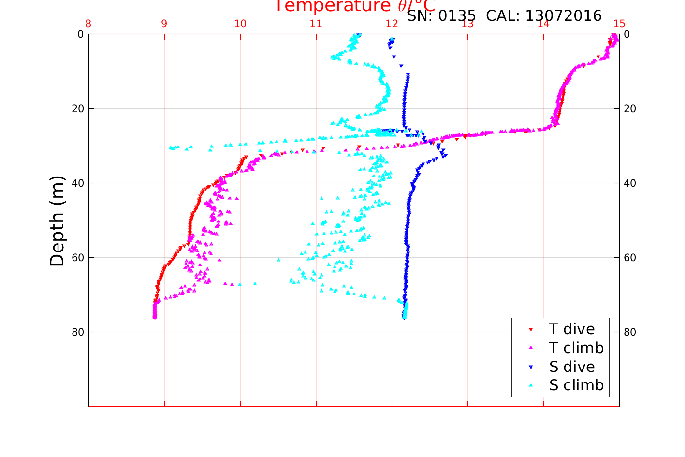
Task: Click the 'SN: 0135' serial number text
Action: tap(441, 15)
